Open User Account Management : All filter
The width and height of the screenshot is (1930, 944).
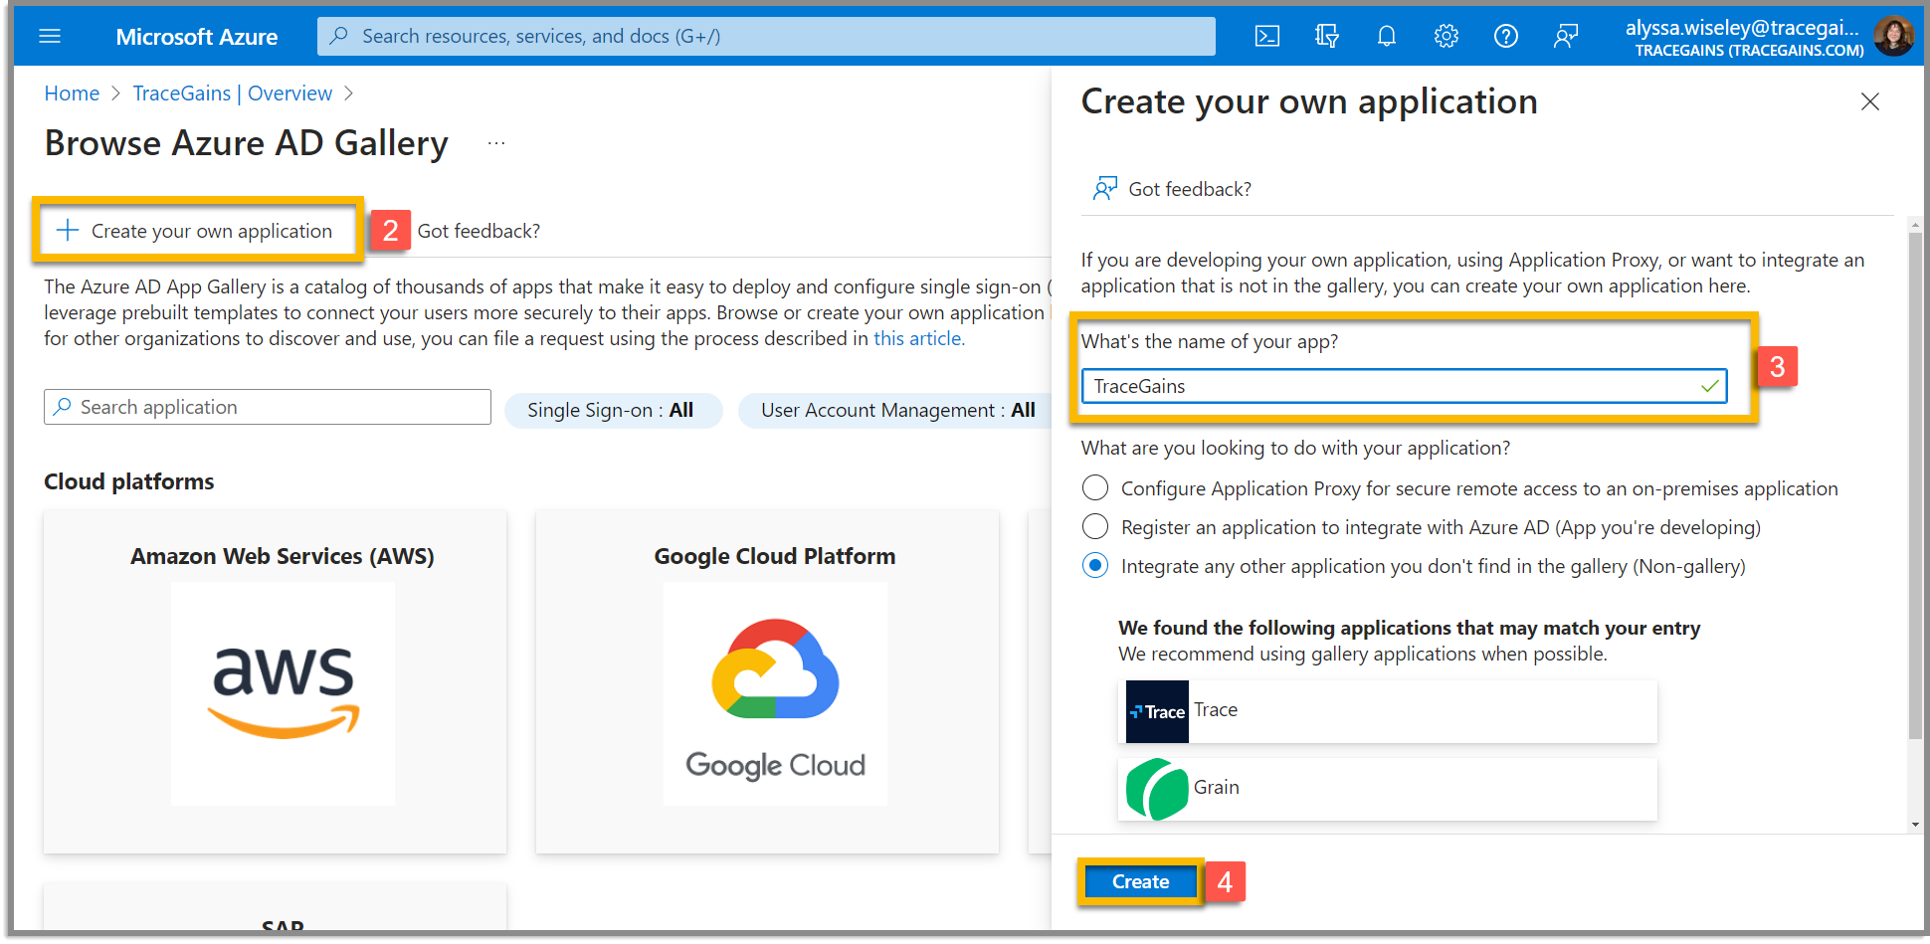[897, 411]
